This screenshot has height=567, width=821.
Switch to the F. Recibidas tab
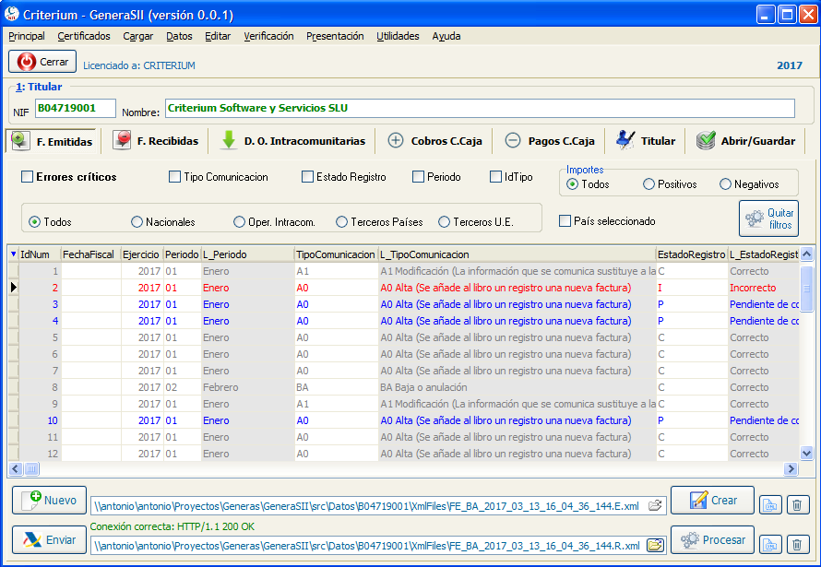pos(156,141)
